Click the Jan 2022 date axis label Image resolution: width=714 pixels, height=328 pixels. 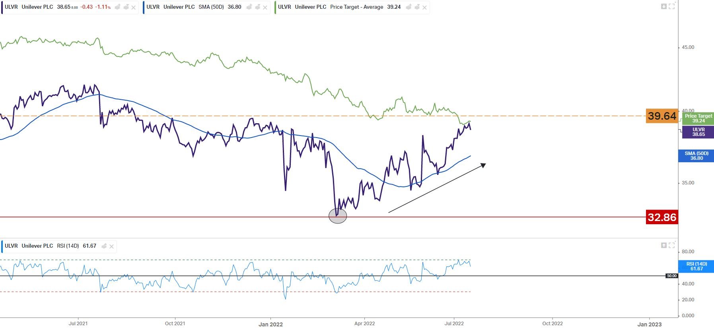click(x=270, y=324)
